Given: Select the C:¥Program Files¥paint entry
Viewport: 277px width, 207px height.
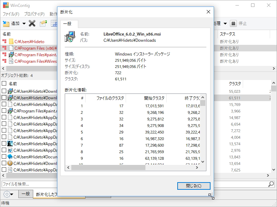Looking at the screenshot, I should tap(36, 55).
